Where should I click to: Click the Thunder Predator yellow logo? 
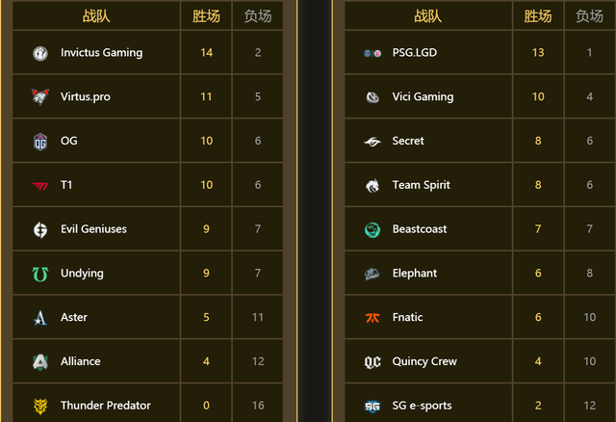(40, 406)
